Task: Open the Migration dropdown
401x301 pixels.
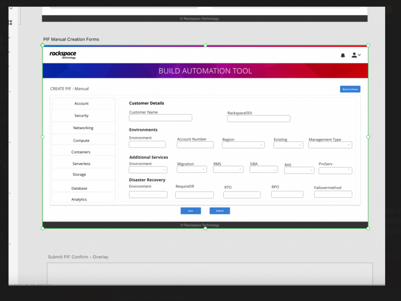Action: pos(192,170)
